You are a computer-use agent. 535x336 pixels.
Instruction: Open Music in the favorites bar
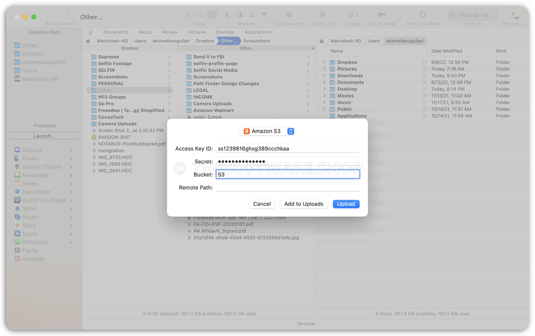point(145,32)
